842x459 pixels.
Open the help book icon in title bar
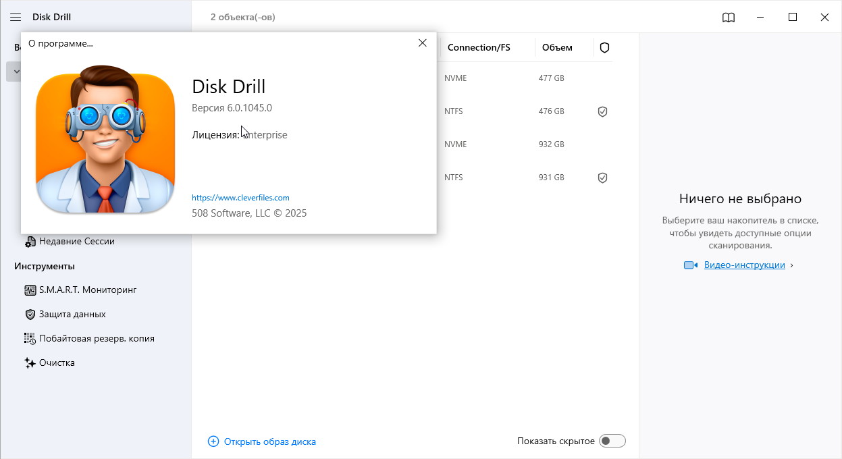pyautogui.click(x=729, y=18)
